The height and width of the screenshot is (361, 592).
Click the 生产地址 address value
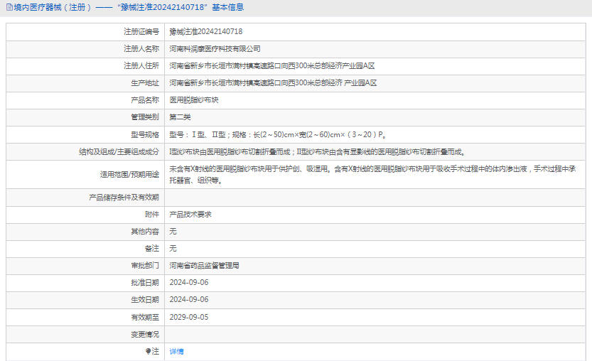click(x=273, y=83)
